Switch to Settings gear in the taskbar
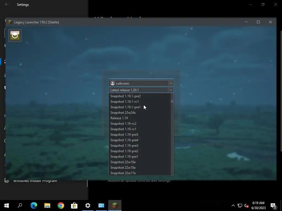 [88, 206]
